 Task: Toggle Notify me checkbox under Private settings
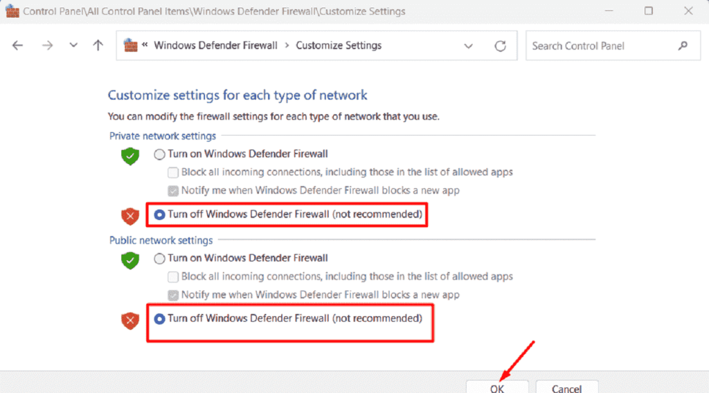pos(172,191)
